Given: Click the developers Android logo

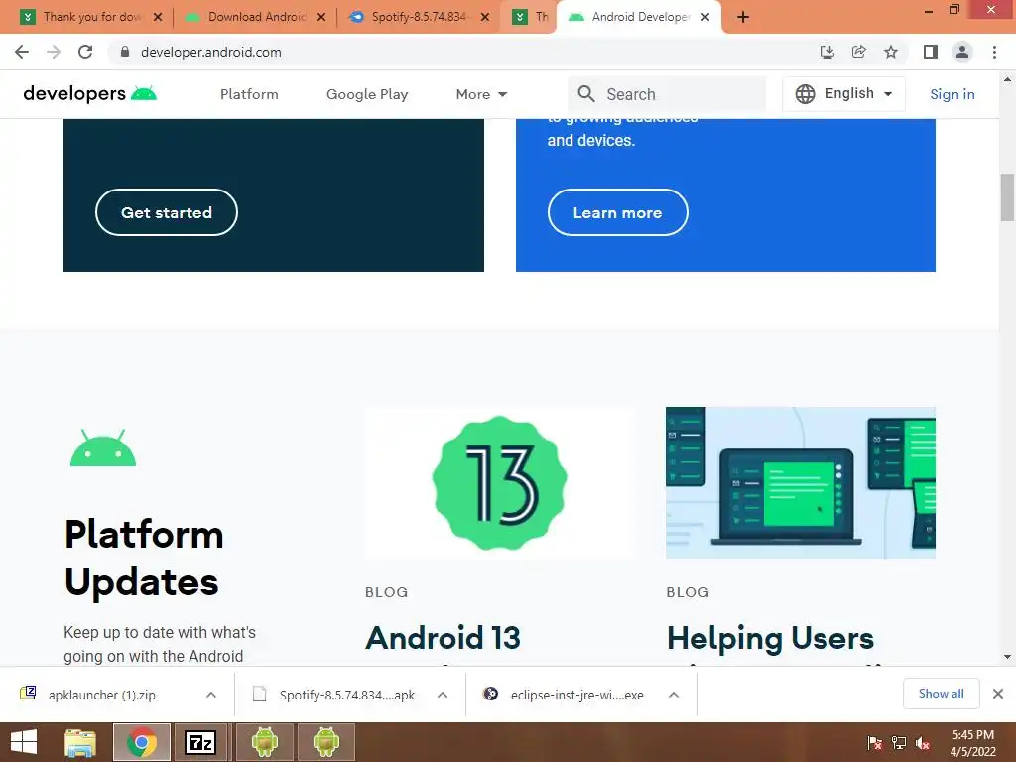Looking at the screenshot, I should (90, 94).
